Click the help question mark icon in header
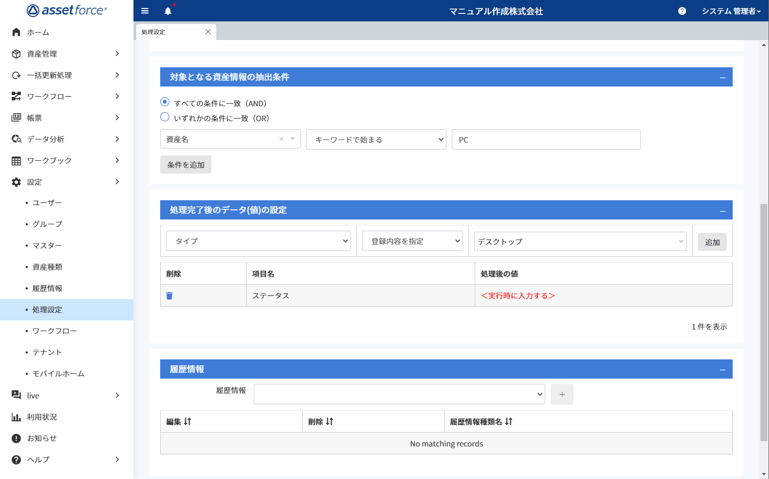This screenshot has height=479, width=769. click(682, 11)
